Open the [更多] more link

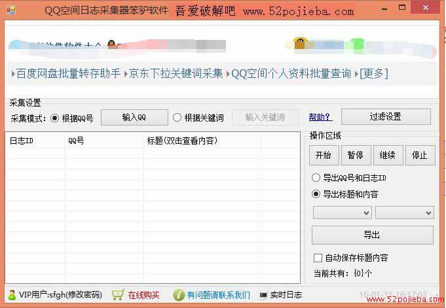tap(374, 73)
